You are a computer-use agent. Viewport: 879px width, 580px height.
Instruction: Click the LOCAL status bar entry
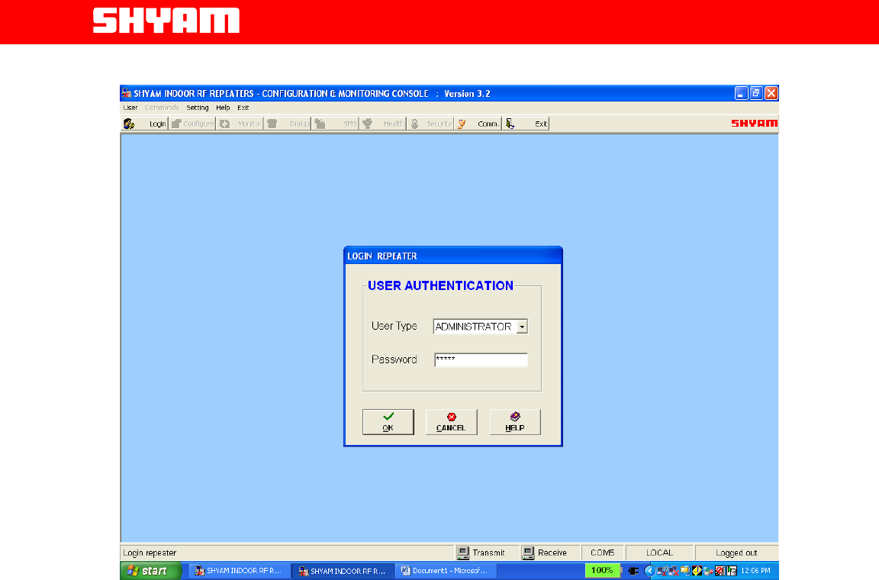click(659, 553)
